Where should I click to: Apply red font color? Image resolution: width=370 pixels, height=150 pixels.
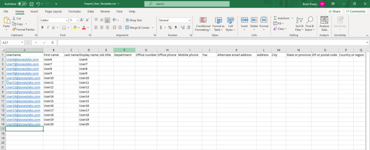[x=83, y=27]
